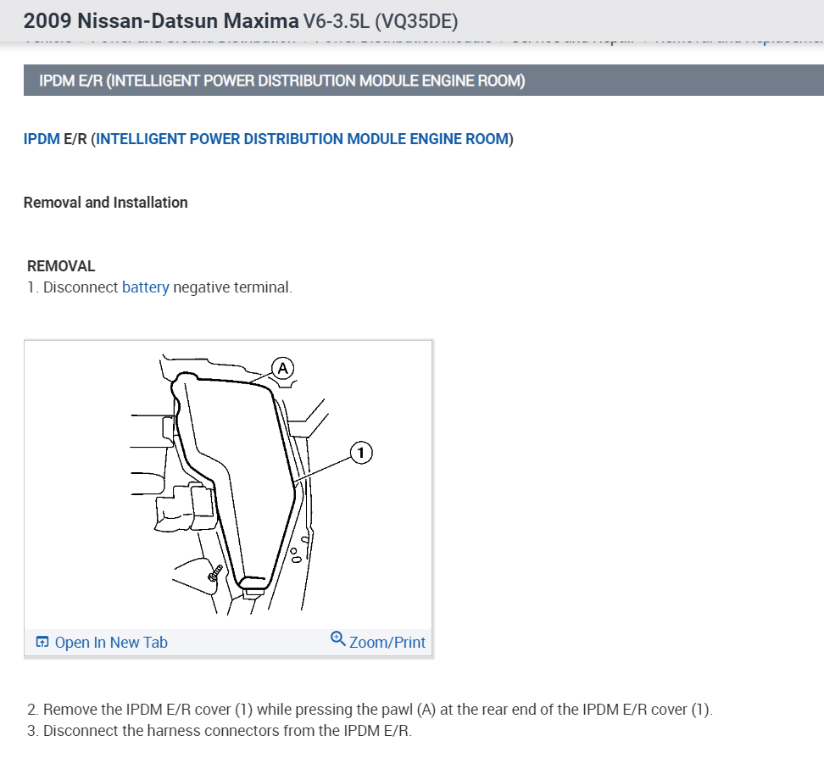This screenshot has width=824, height=769.
Task: Follow the battery link in step 1
Action: click(146, 287)
